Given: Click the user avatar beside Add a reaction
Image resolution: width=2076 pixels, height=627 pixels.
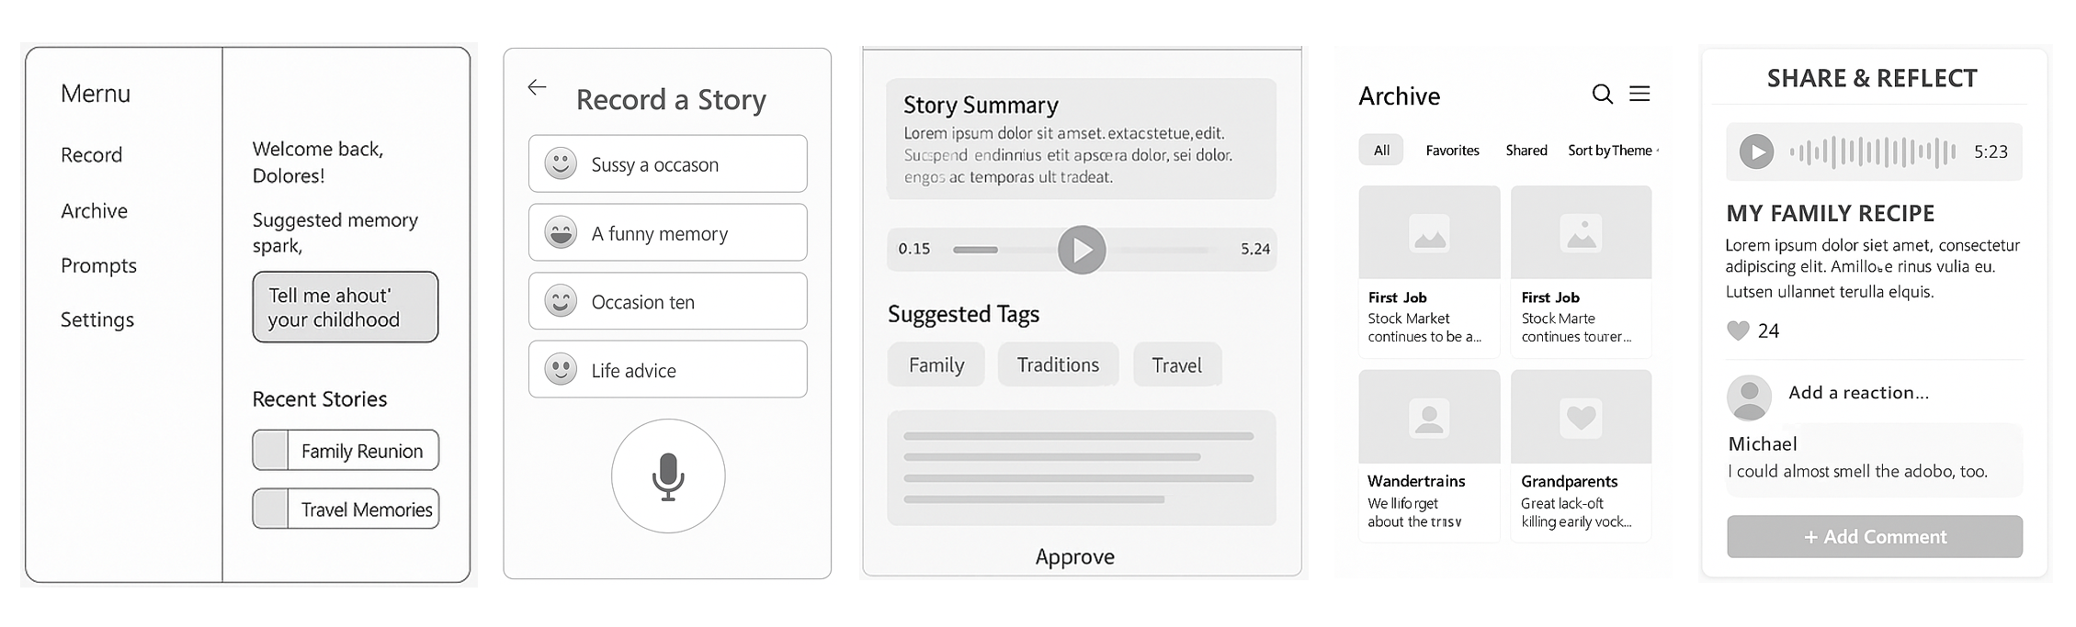Looking at the screenshot, I should [1749, 397].
